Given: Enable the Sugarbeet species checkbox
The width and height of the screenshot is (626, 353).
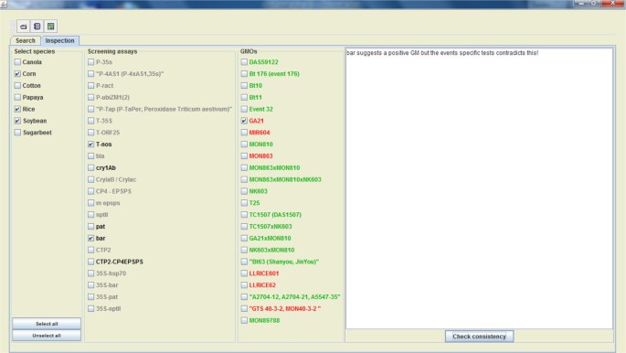Looking at the screenshot, I should [x=17, y=133].
